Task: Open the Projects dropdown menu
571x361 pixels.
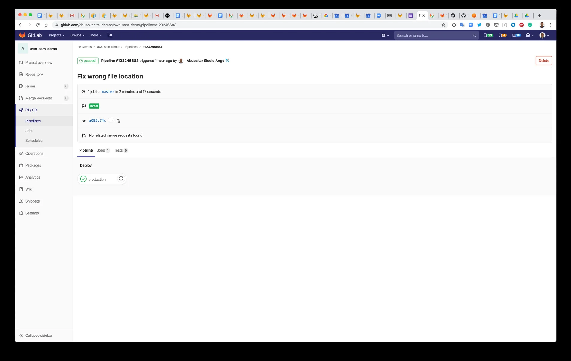Action: [57, 35]
